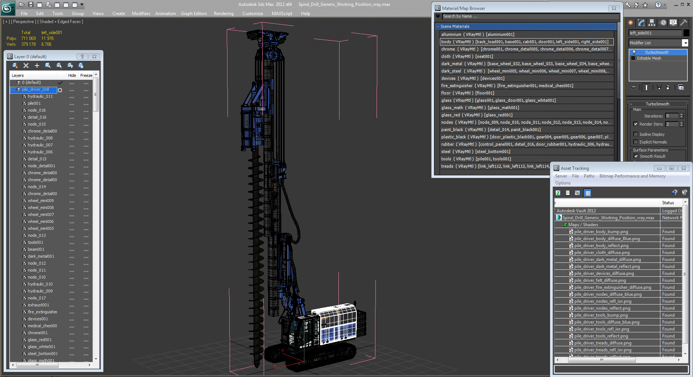The width and height of the screenshot is (693, 377).
Task: Open quick access toolbar dropdown arrow
Action: click(82, 5)
